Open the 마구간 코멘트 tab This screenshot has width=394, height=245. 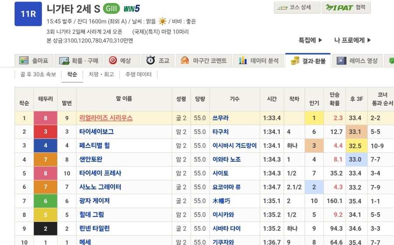point(204,60)
